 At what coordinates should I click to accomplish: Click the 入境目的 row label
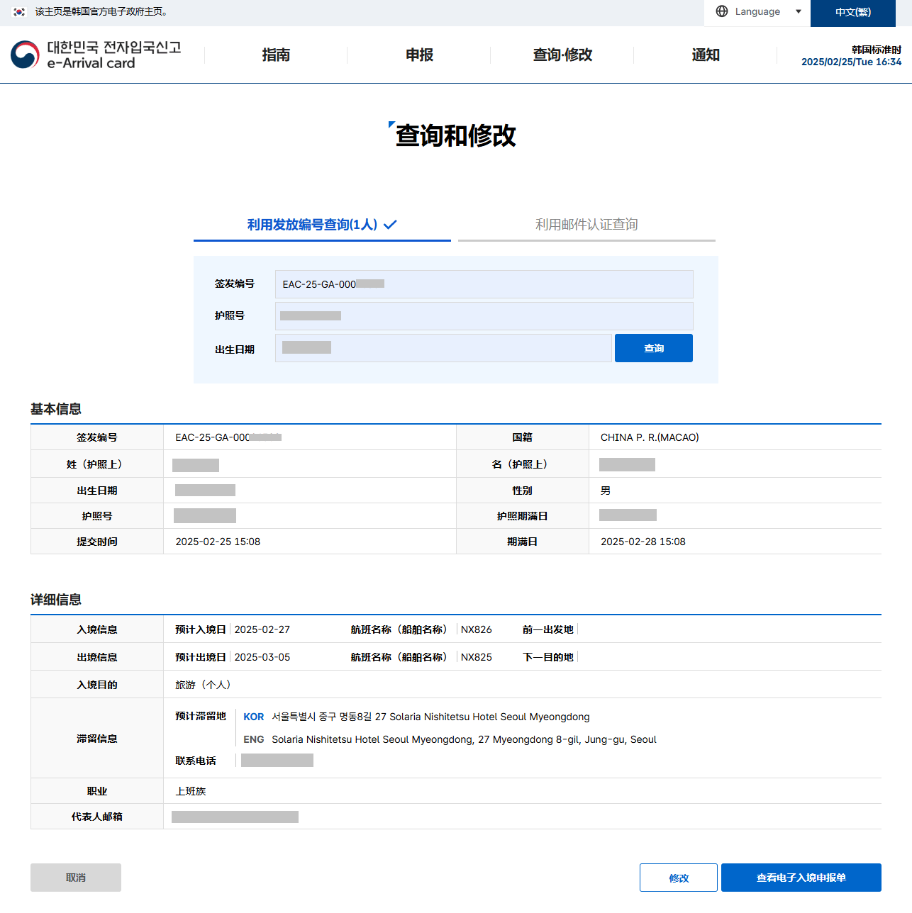coord(97,685)
